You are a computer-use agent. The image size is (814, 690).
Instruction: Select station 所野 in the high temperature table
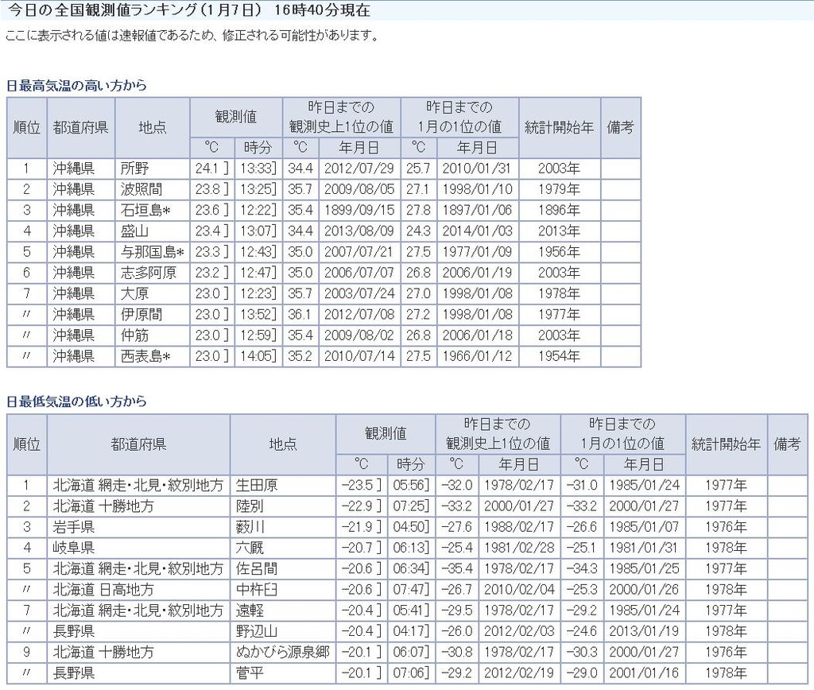[x=134, y=169]
